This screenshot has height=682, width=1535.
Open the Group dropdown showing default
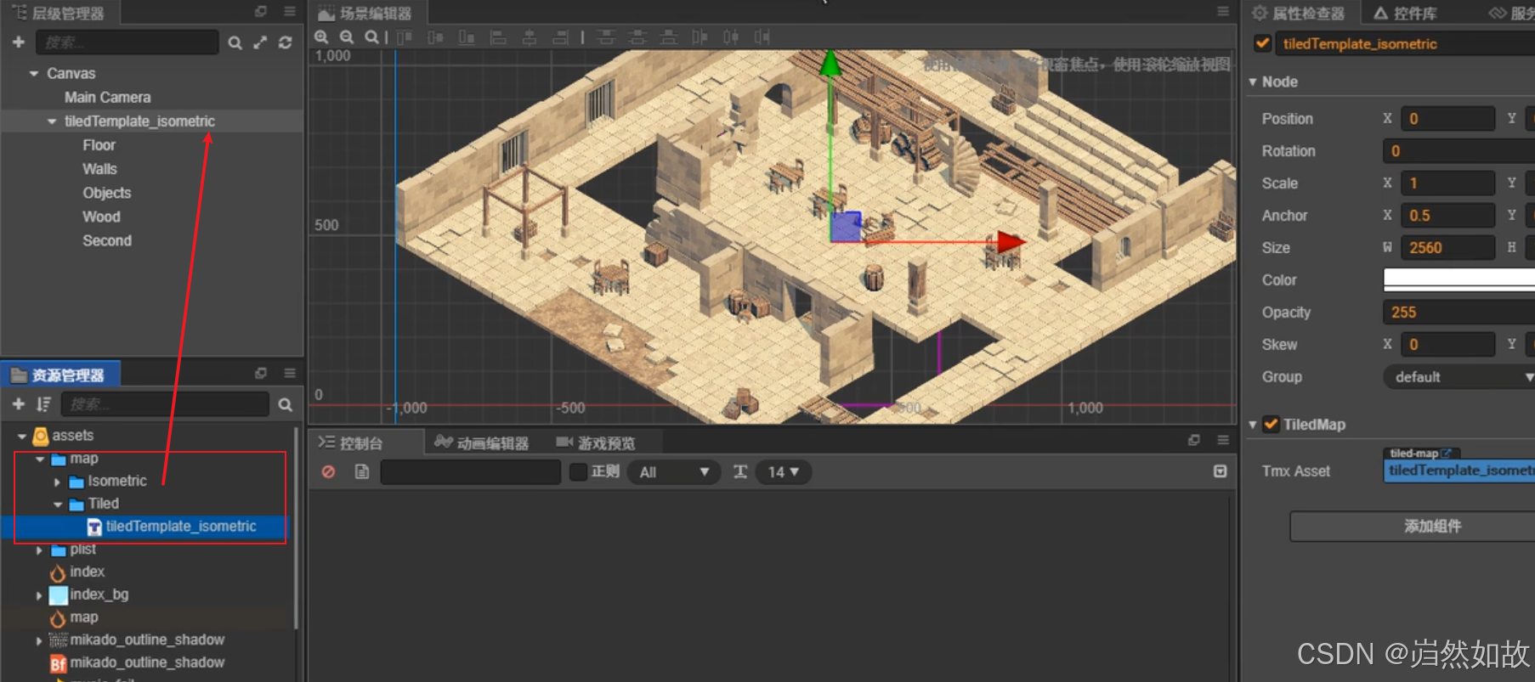1459,377
